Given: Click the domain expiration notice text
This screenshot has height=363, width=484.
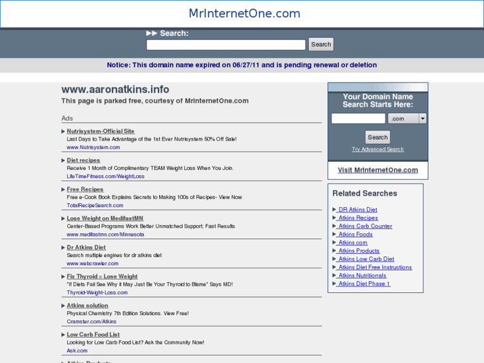Looking at the screenshot, I should [x=242, y=65].
